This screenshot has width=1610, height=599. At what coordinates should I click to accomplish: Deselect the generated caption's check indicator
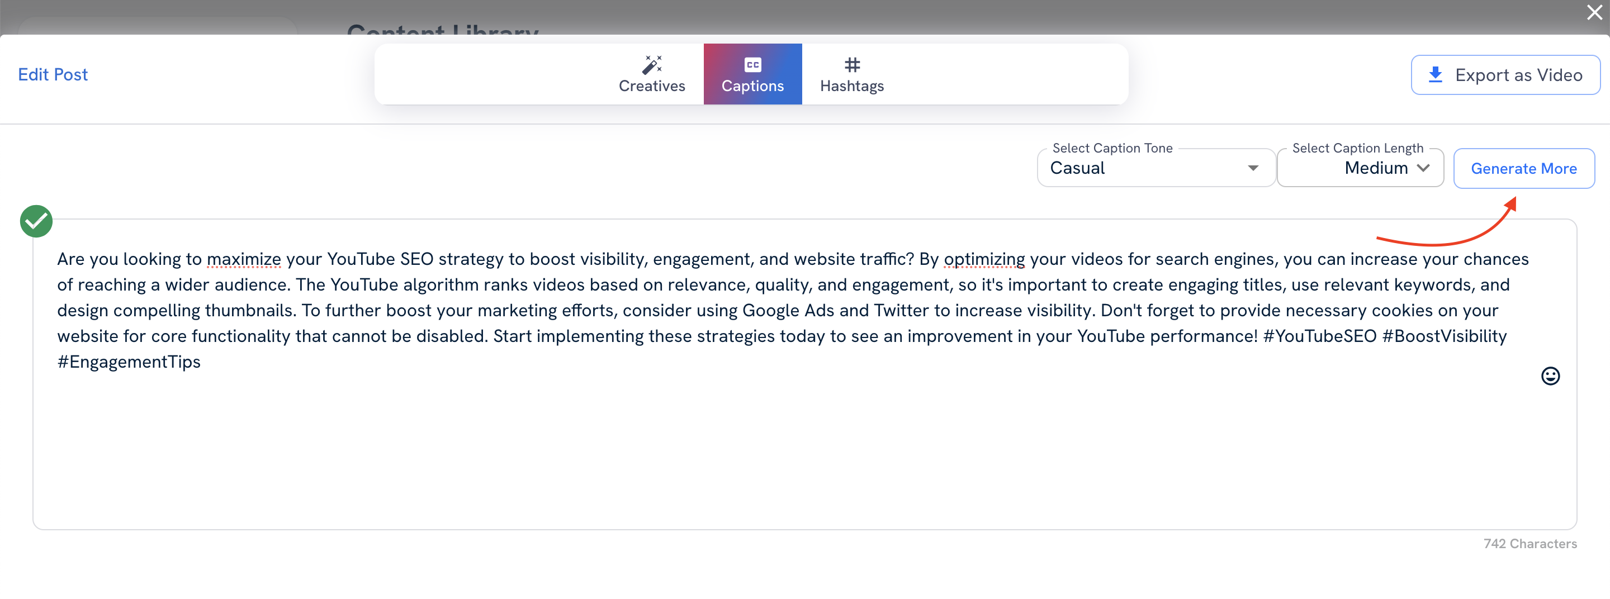tap(36, 221)
